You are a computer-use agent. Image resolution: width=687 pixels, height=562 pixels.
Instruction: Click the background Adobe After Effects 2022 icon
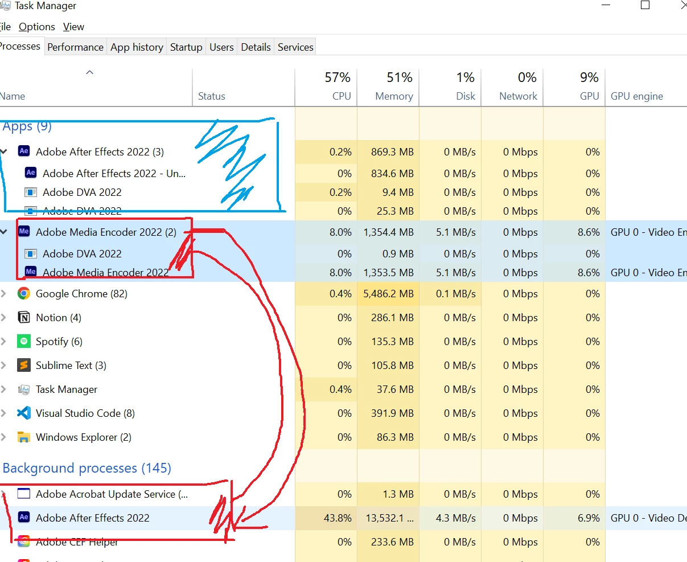[x=24, y=517]
